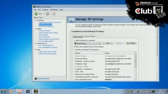This screenshot has height=94, width=168.
Task: Click the settings list scroll up arrow
Action: click(x=135, y=53)
